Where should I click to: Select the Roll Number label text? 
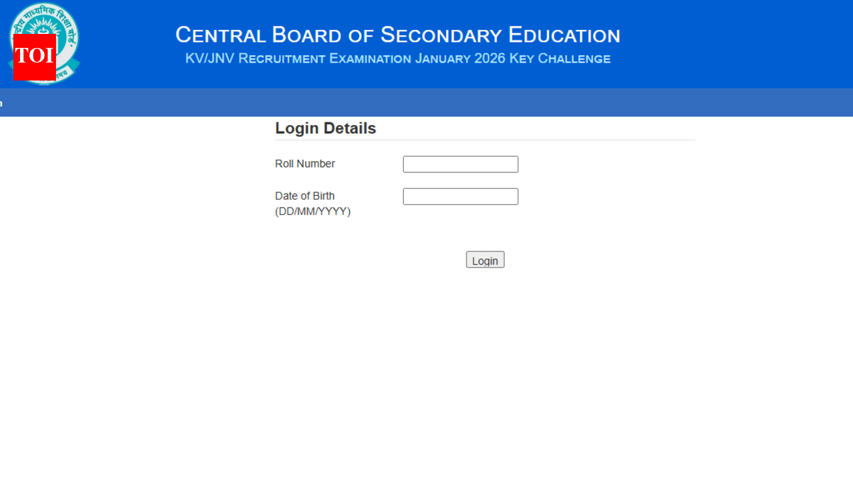[305, 164]
